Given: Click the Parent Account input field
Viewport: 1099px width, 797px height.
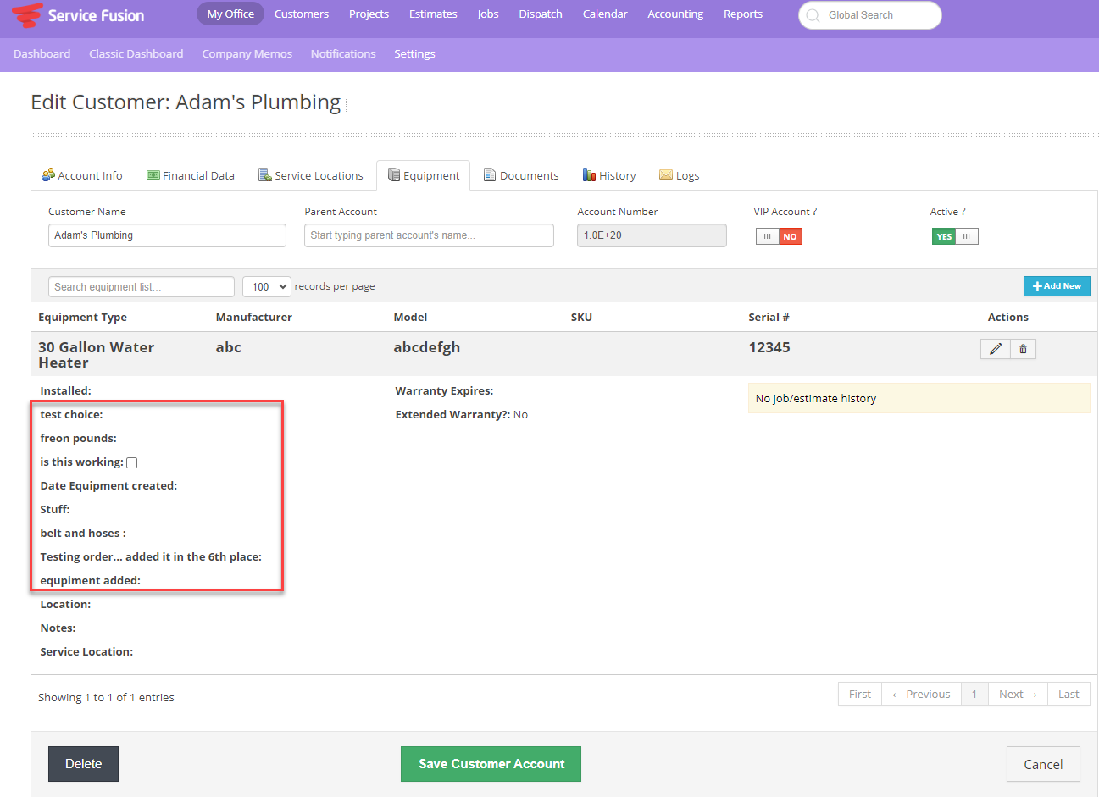Looking at the screenshot, I should [x=429, y=235].
